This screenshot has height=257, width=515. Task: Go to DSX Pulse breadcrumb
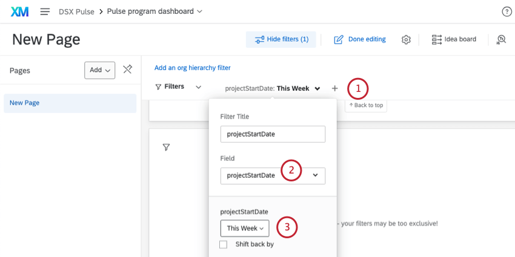(76, 11)
